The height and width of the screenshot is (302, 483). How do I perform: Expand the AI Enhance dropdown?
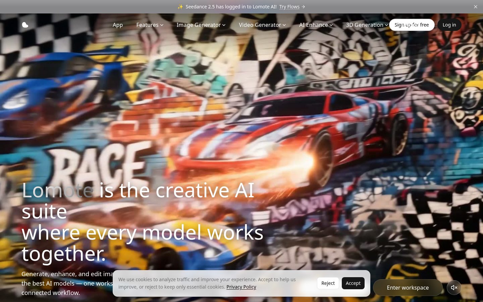(316, 25)
